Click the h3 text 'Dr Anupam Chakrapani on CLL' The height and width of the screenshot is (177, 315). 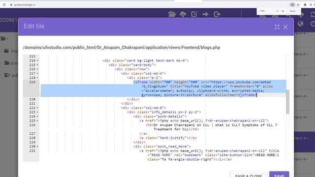[181, 125]
